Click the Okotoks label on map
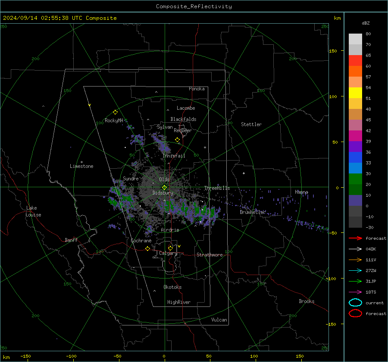This screenshot has width=388, height=362. [172, 287]
